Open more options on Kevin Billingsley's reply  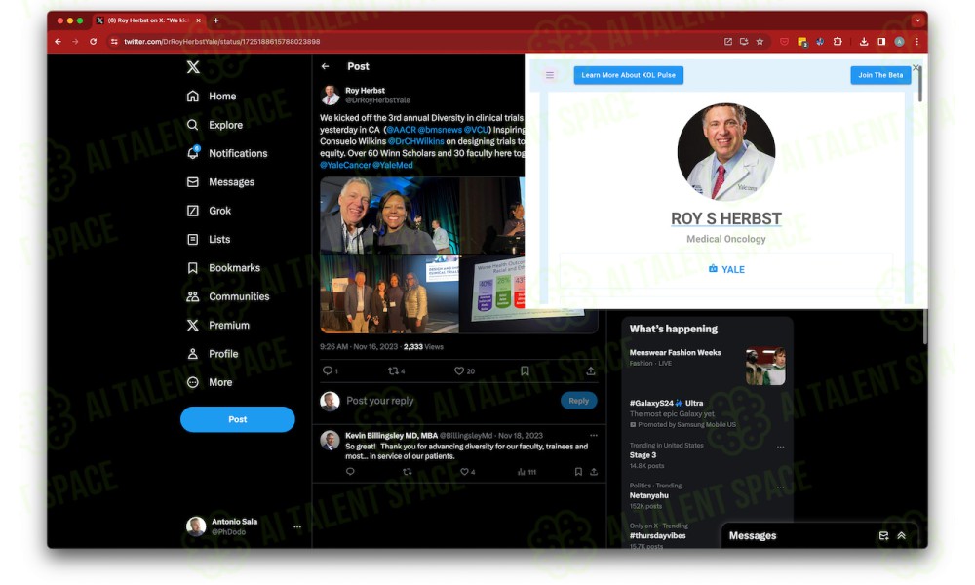pos(594,436)
